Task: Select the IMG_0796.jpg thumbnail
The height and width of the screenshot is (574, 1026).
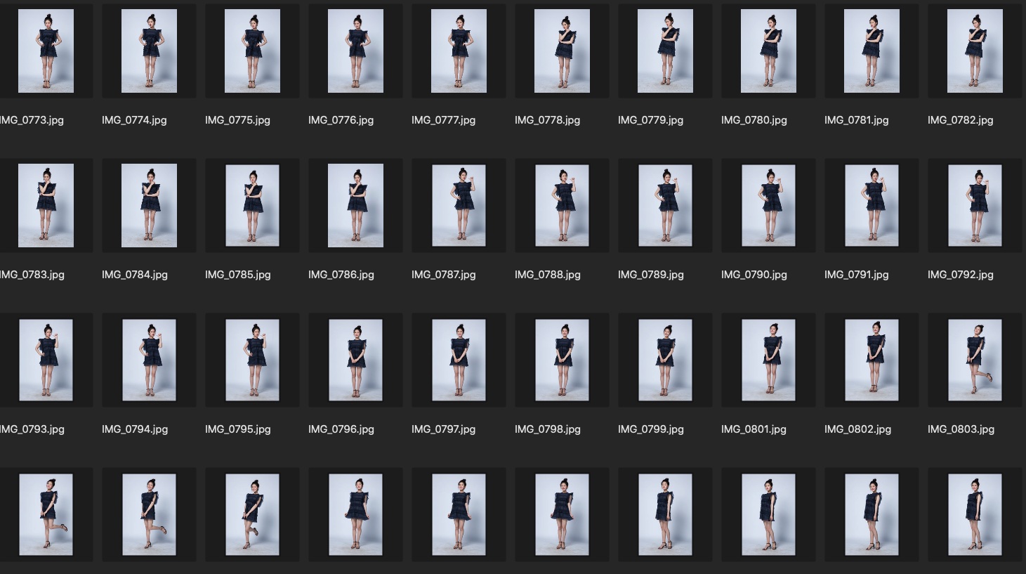Action: pyautogui.click(x=355, y=360)
